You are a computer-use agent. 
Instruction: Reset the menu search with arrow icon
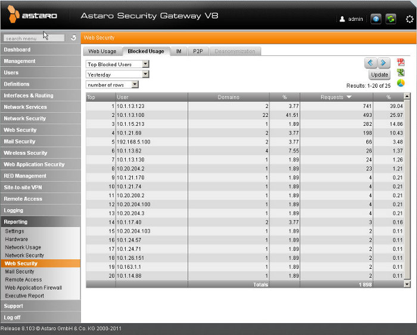(x=73, y=38)
